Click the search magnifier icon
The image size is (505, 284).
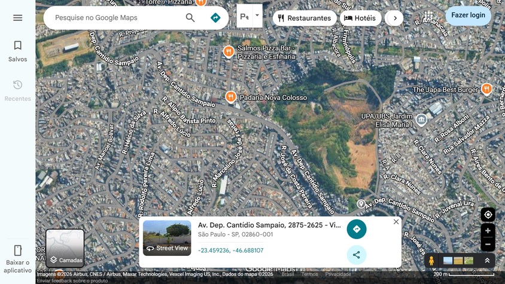(190, 18)
